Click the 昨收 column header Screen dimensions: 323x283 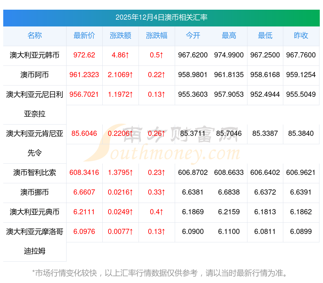(x=301, y=36)
